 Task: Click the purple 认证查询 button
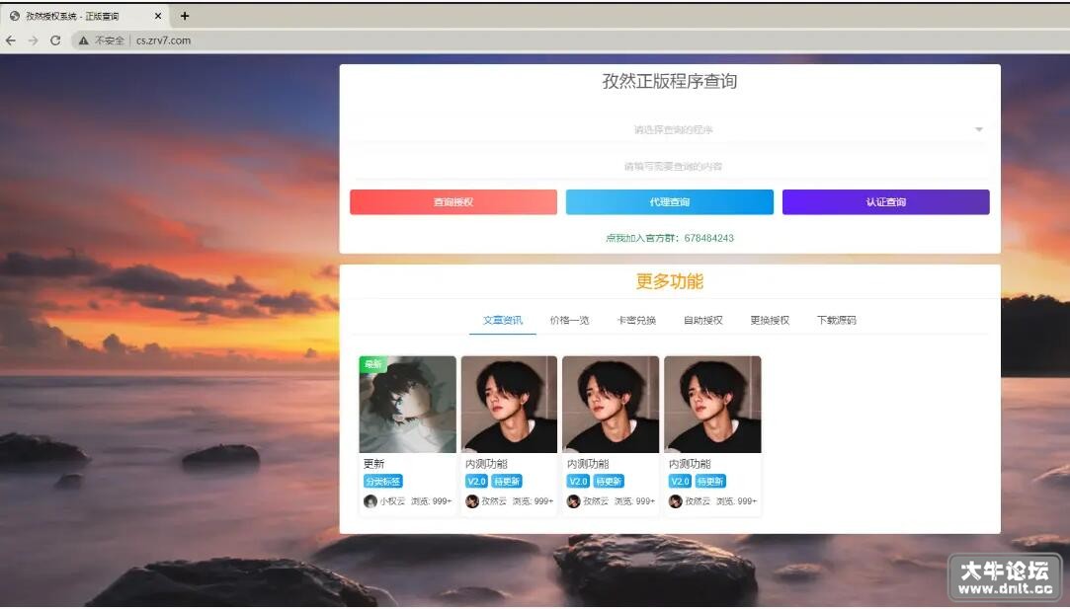886,202
